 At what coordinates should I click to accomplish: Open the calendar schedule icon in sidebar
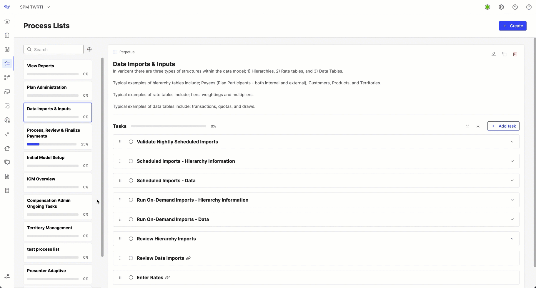point(7,106)
